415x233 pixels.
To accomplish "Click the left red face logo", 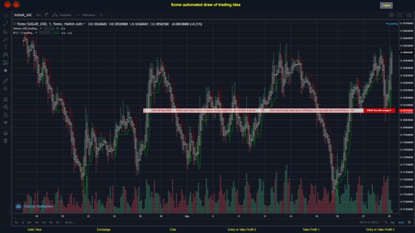I will click(x=8, y=4).
